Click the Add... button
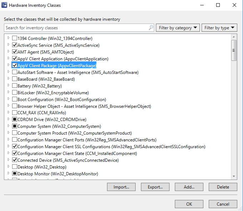 189,187
